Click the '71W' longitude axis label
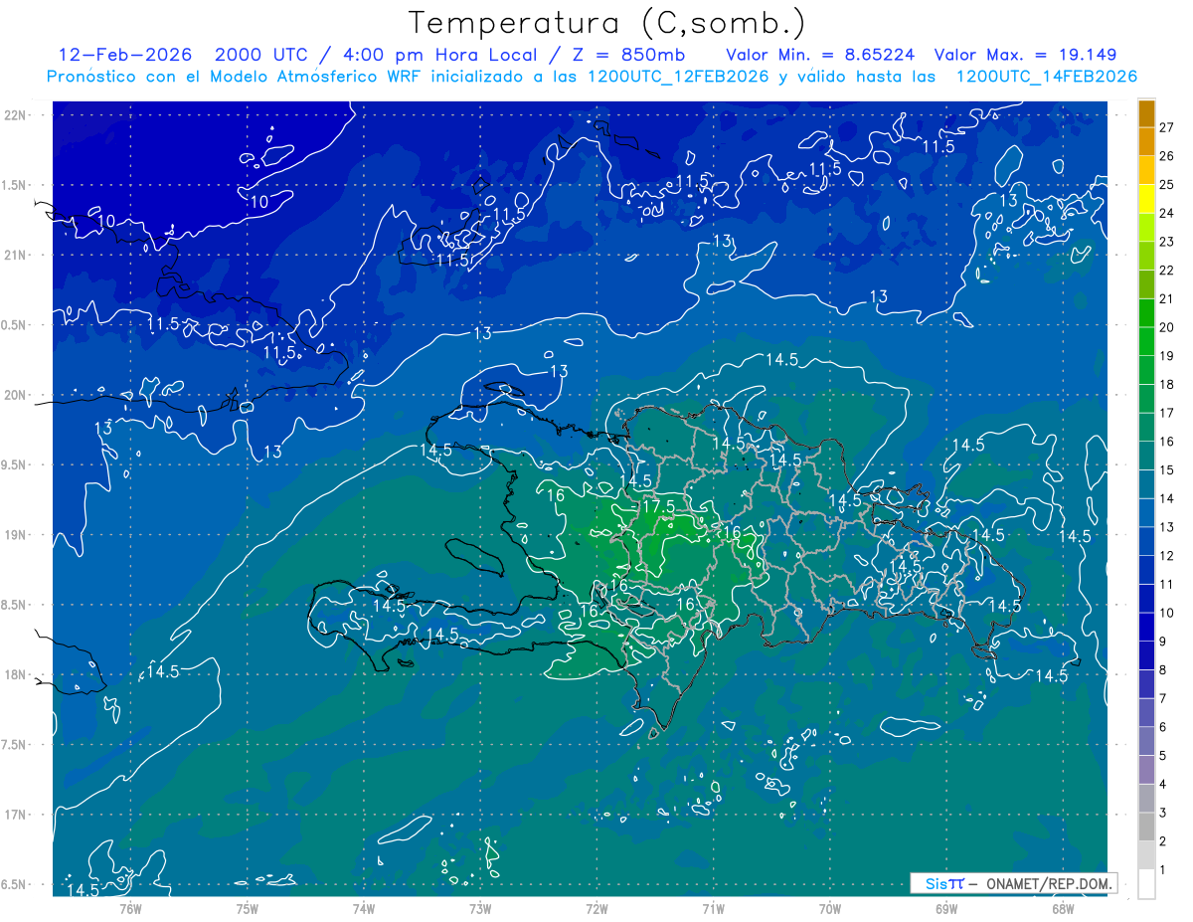Viewport: 1193px width, 922px height. 714,909
